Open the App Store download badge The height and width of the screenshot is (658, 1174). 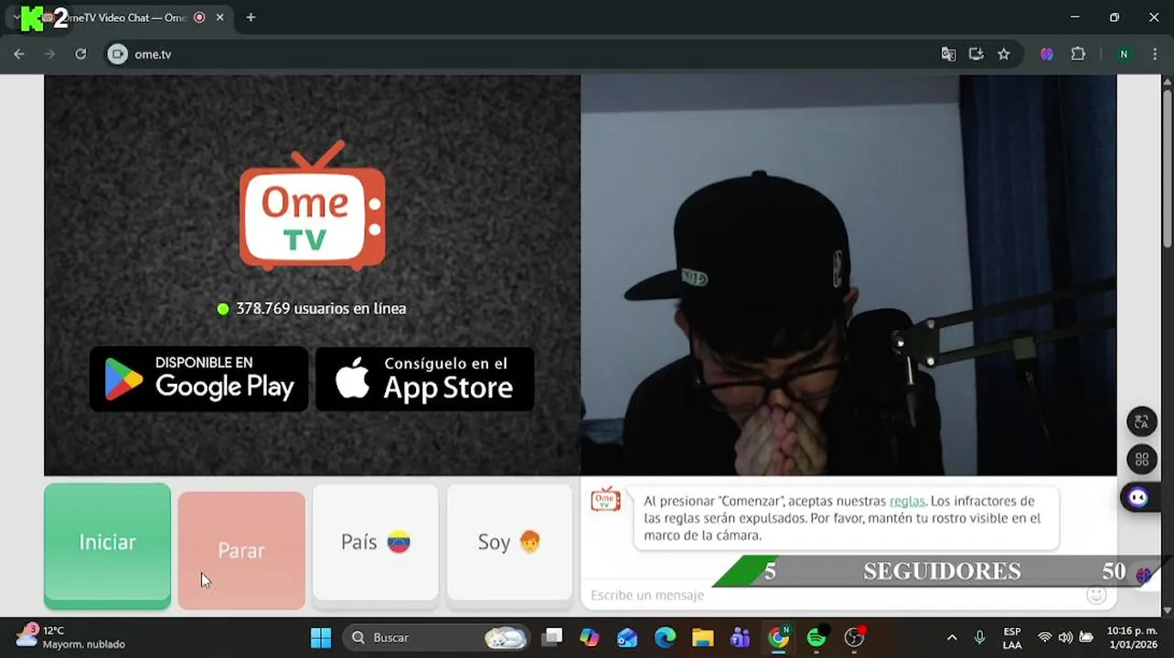[x=425, y=378]
